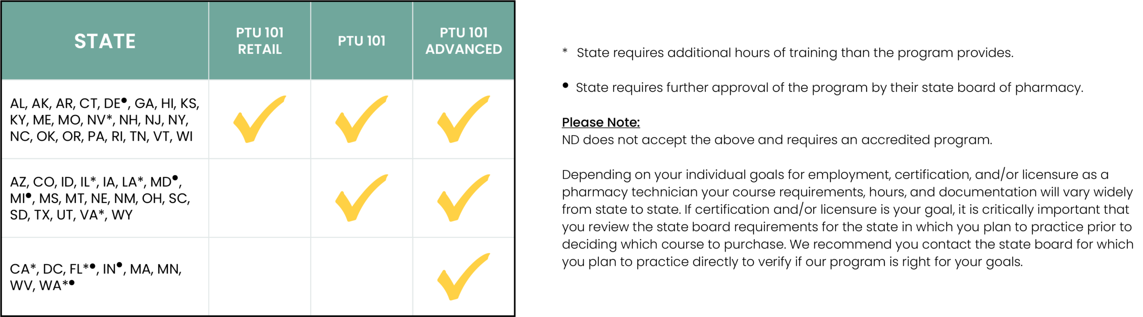Click the state list beginning with CA, DC, FL

(x=96, y=277)
